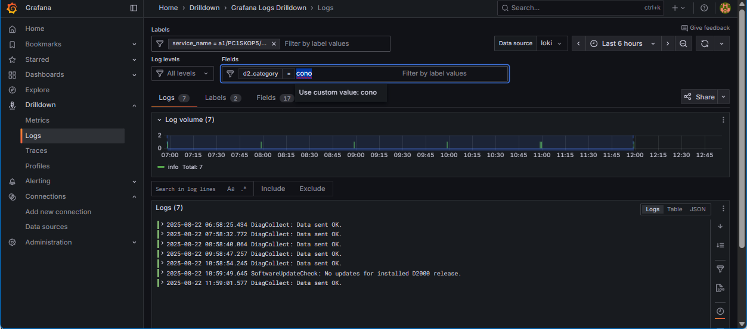Click the Search in log lines field
The width and height of the screenshot is (747, 329).
tap(186, 189)
